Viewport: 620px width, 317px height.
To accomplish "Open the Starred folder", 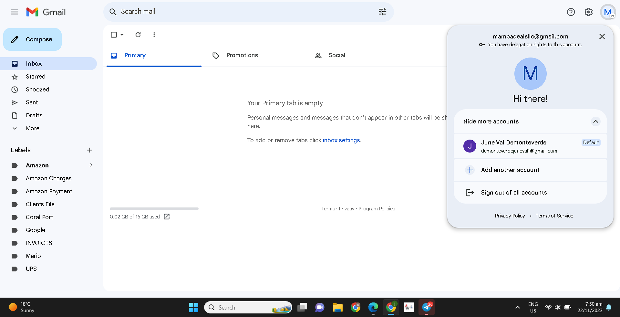I will pos(48,77).
